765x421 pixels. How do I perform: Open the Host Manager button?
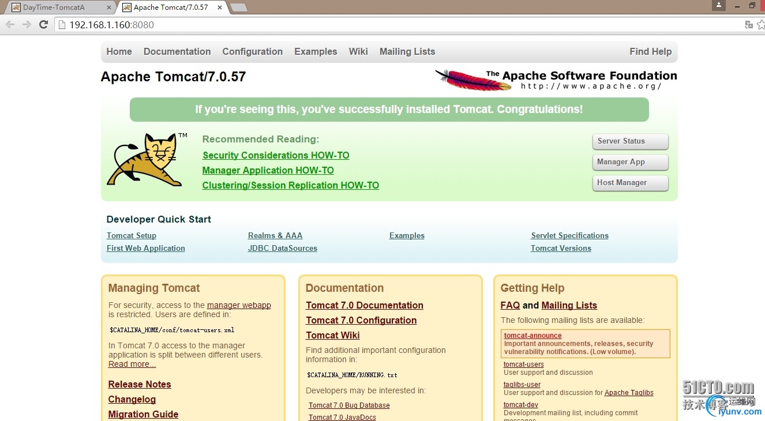point(630,183)
